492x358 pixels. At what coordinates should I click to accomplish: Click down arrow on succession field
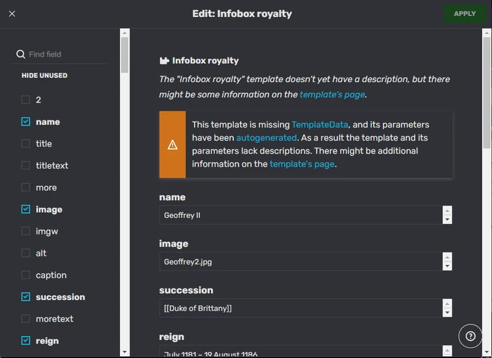pyautogui.click(x=447, y=312)
